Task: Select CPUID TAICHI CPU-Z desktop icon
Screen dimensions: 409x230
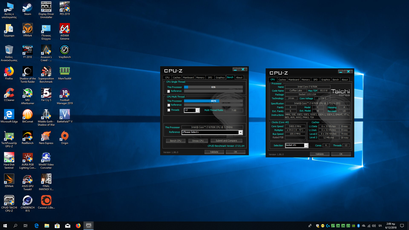Action: (x=9, y=203)
